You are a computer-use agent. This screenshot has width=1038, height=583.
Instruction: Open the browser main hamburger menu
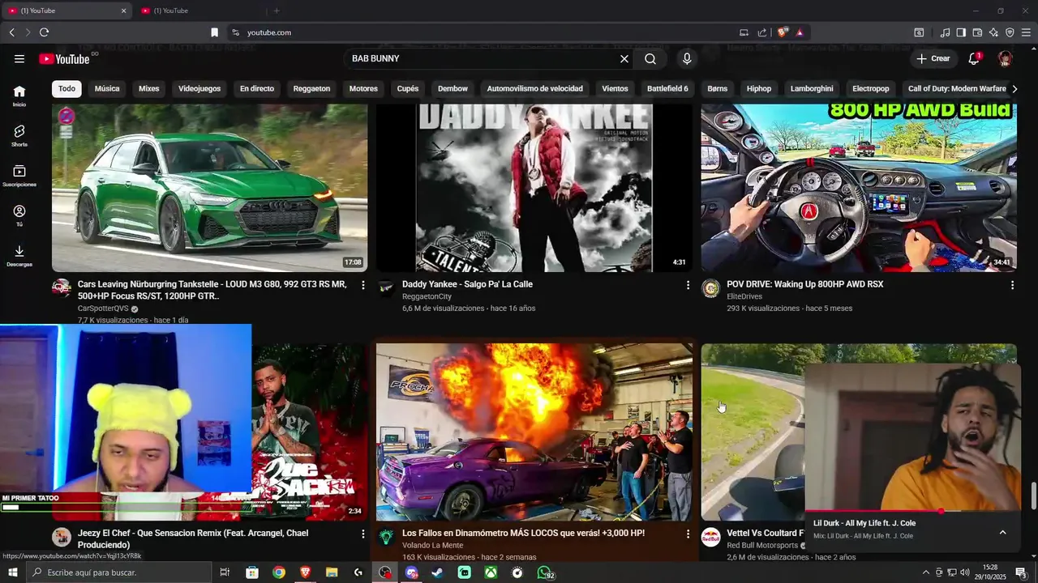point(1026,32)
